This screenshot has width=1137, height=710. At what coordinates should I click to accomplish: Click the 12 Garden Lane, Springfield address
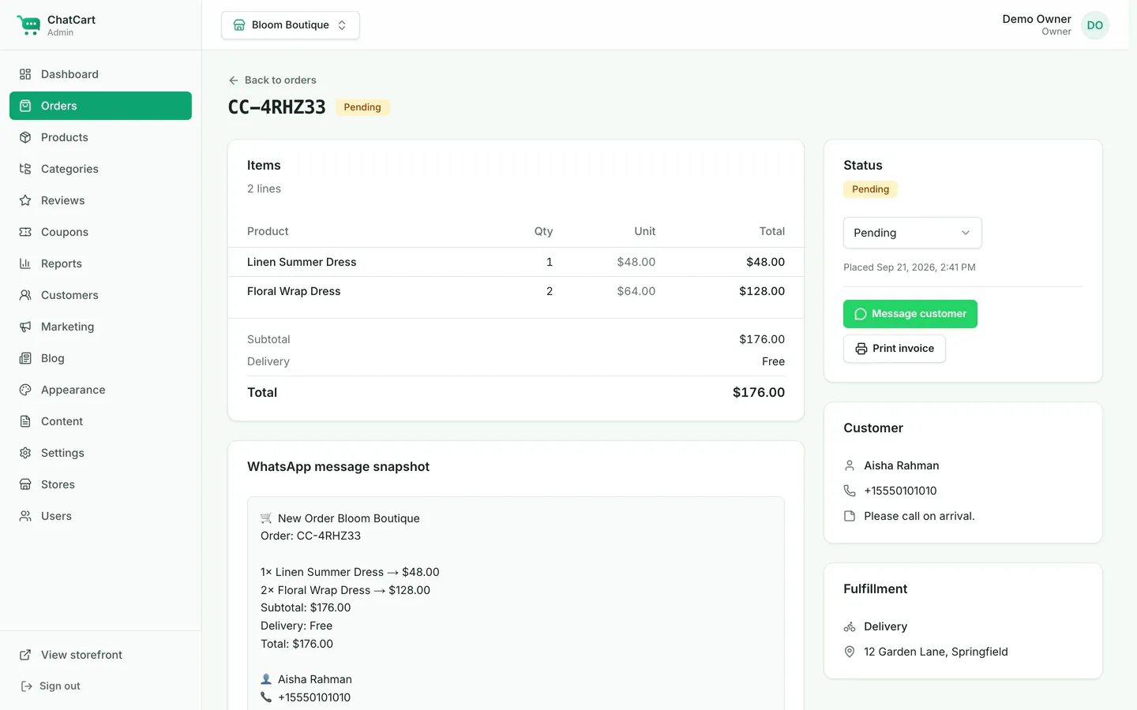pyautogui.click(x=936, y=652)
